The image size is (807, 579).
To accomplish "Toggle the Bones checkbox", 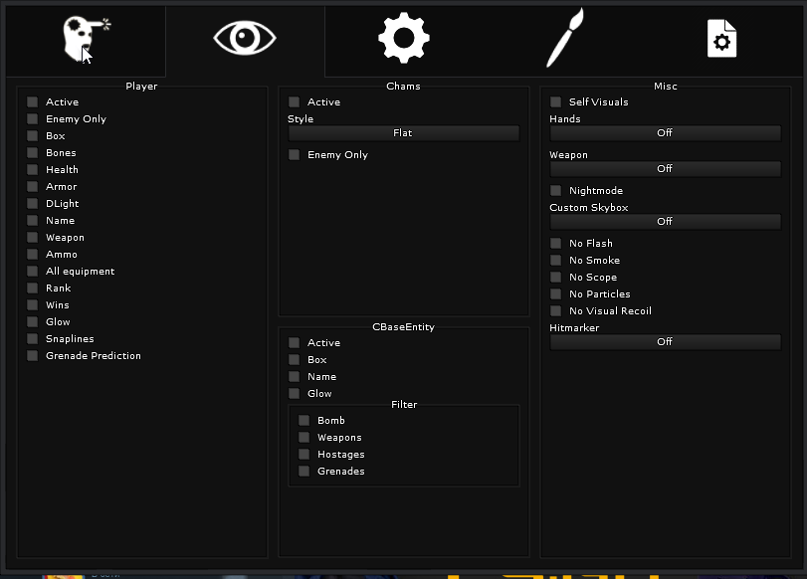I will point(33,153).
